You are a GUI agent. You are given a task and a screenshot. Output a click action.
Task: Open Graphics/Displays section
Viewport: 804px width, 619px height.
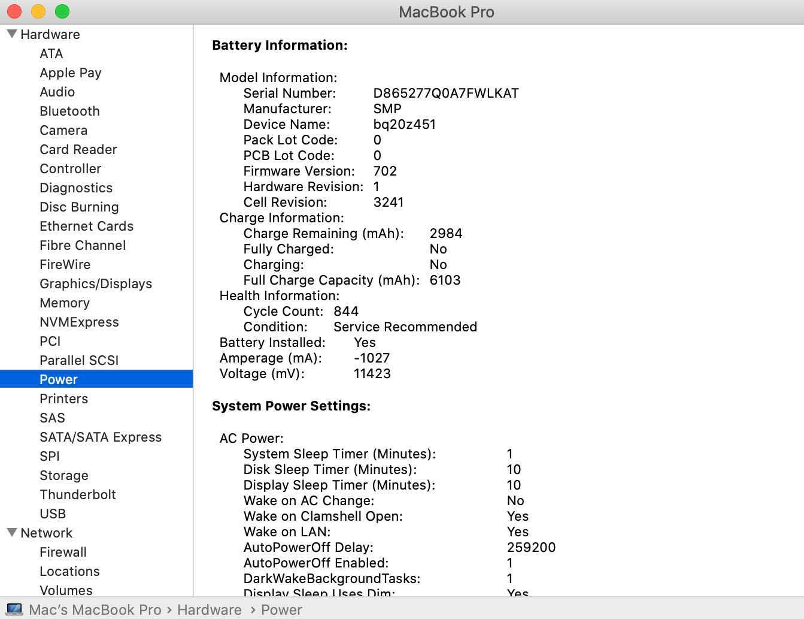tap(96, 283)
